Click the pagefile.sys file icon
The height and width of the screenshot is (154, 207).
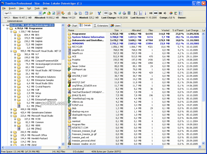[x=70, y=50]
